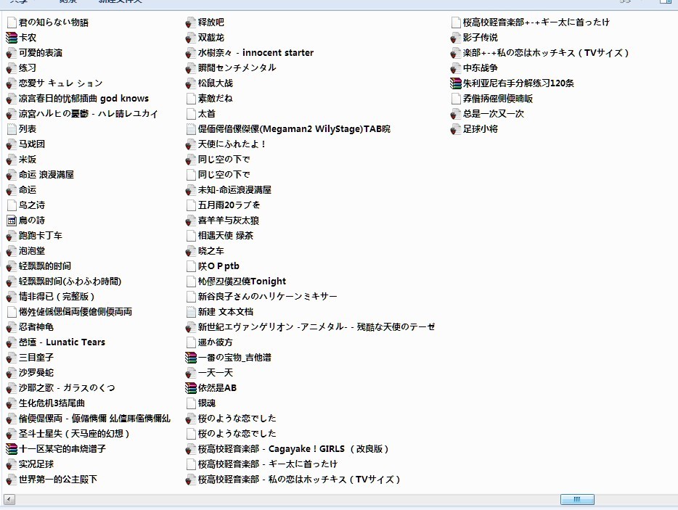This screenshot has height=510, width=678.
Task: Select the file 世界第一的公主殿下
Action: point(58,480)
